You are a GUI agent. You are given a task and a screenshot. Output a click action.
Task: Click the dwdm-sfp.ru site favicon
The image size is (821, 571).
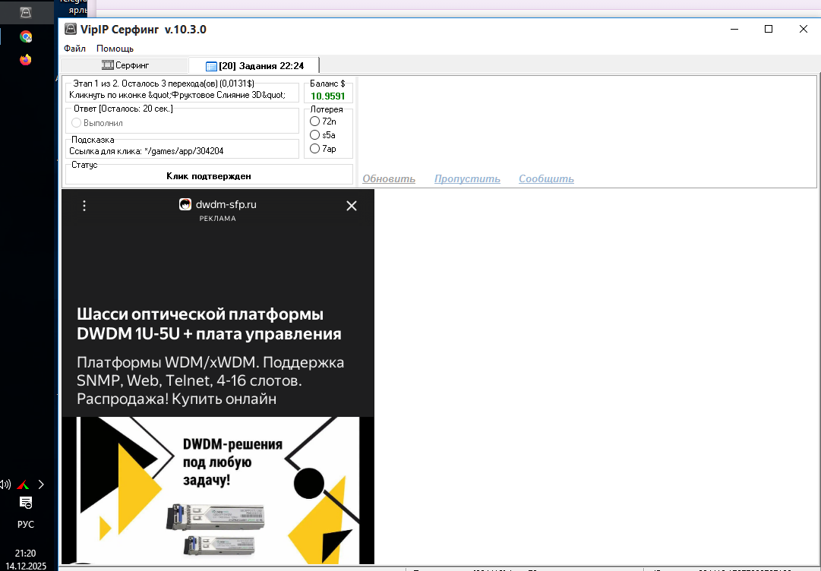[x=185, y=204]
